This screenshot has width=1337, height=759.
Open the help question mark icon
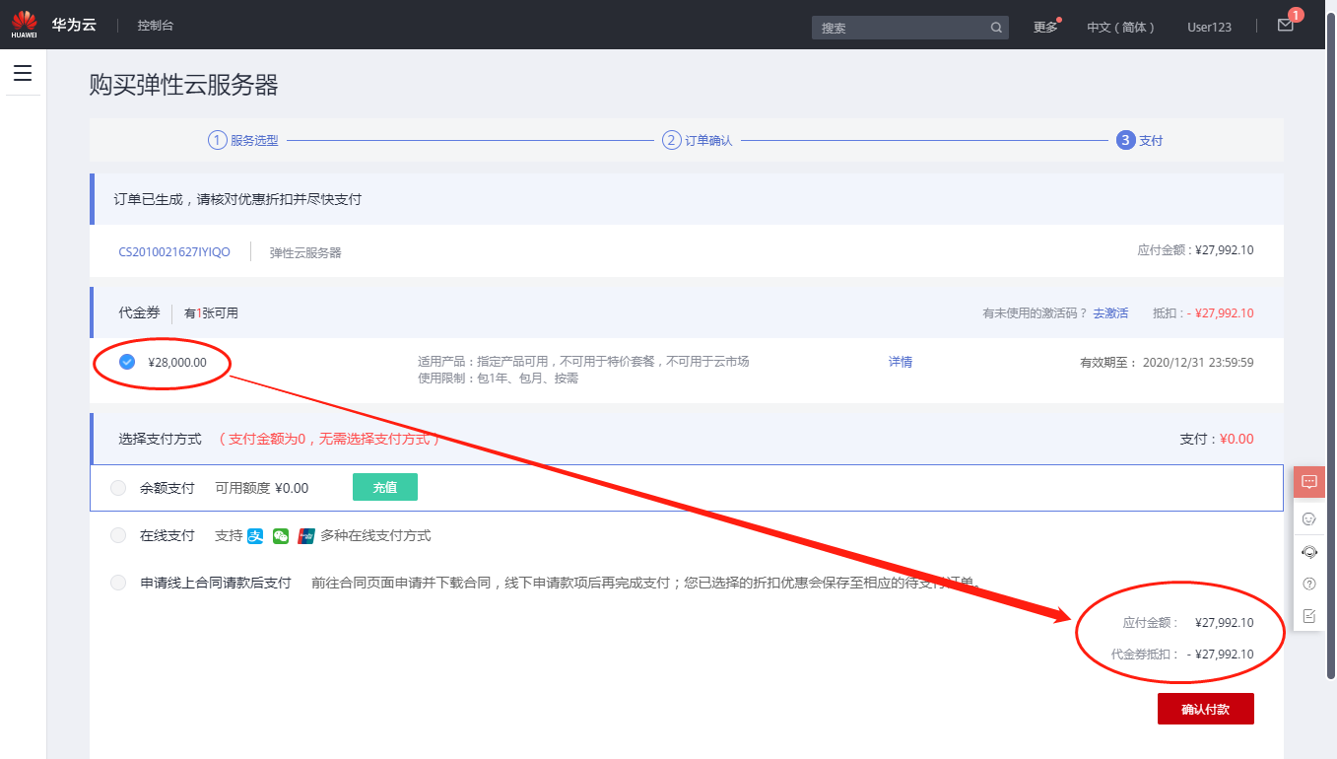click(1309, 584)
